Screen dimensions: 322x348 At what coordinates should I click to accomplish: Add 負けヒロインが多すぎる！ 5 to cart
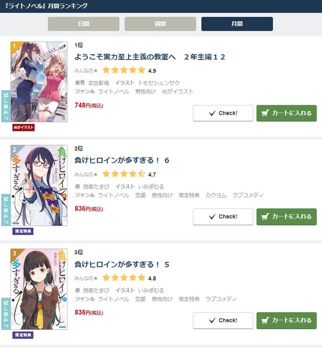286,320
